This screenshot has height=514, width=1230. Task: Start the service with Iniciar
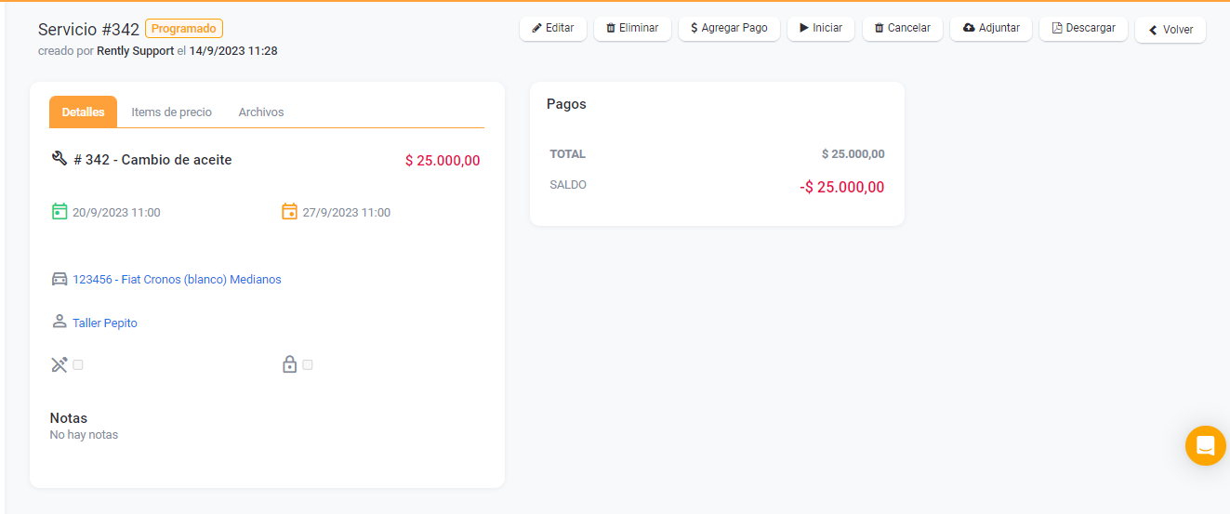pos(820,28)
